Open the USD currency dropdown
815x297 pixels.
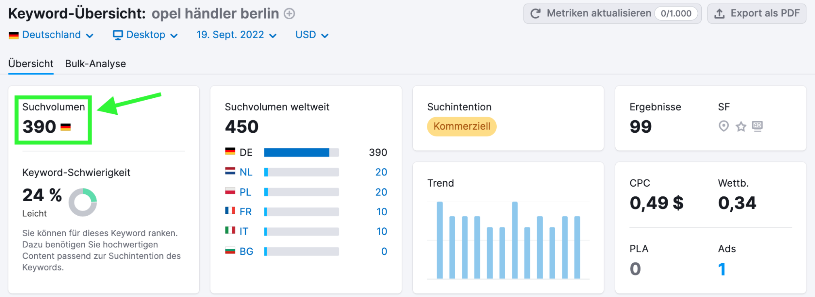(312, 35)
